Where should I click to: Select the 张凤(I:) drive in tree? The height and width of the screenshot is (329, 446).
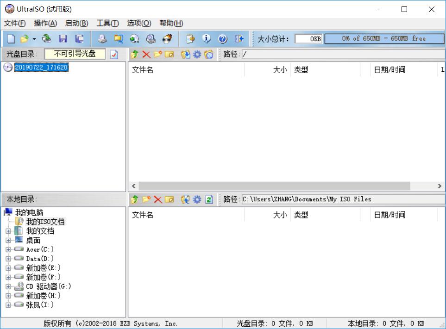pos(40,305)
